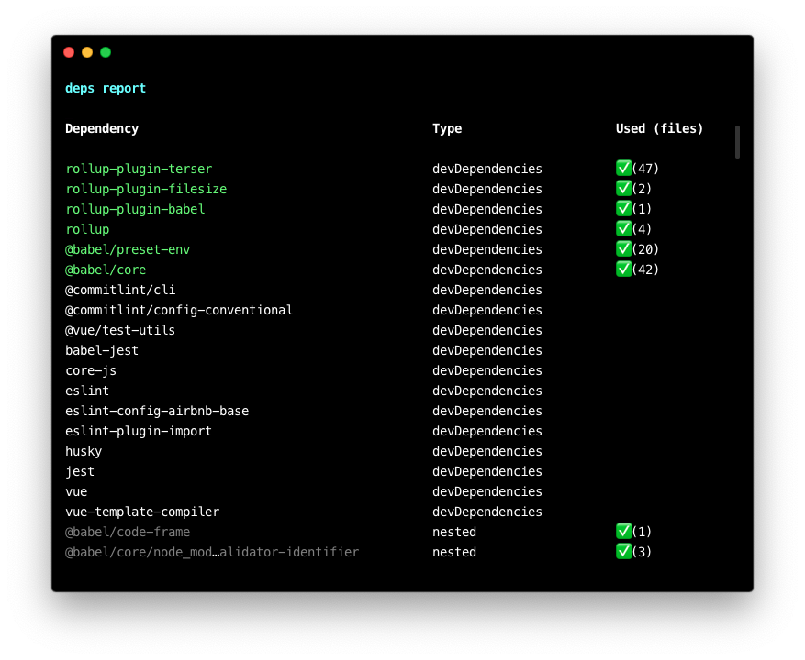Click the Used (files) column header
Image resolution: width=805 pixels, height=660 pixels.
(659, 128)
